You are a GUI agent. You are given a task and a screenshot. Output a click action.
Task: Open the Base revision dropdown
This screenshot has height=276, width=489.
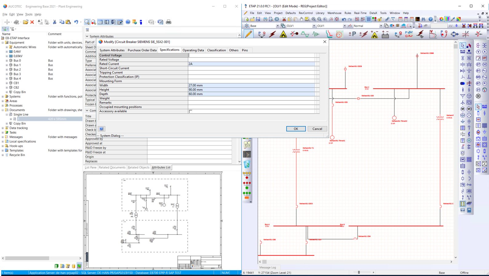(x=277, y=26)
